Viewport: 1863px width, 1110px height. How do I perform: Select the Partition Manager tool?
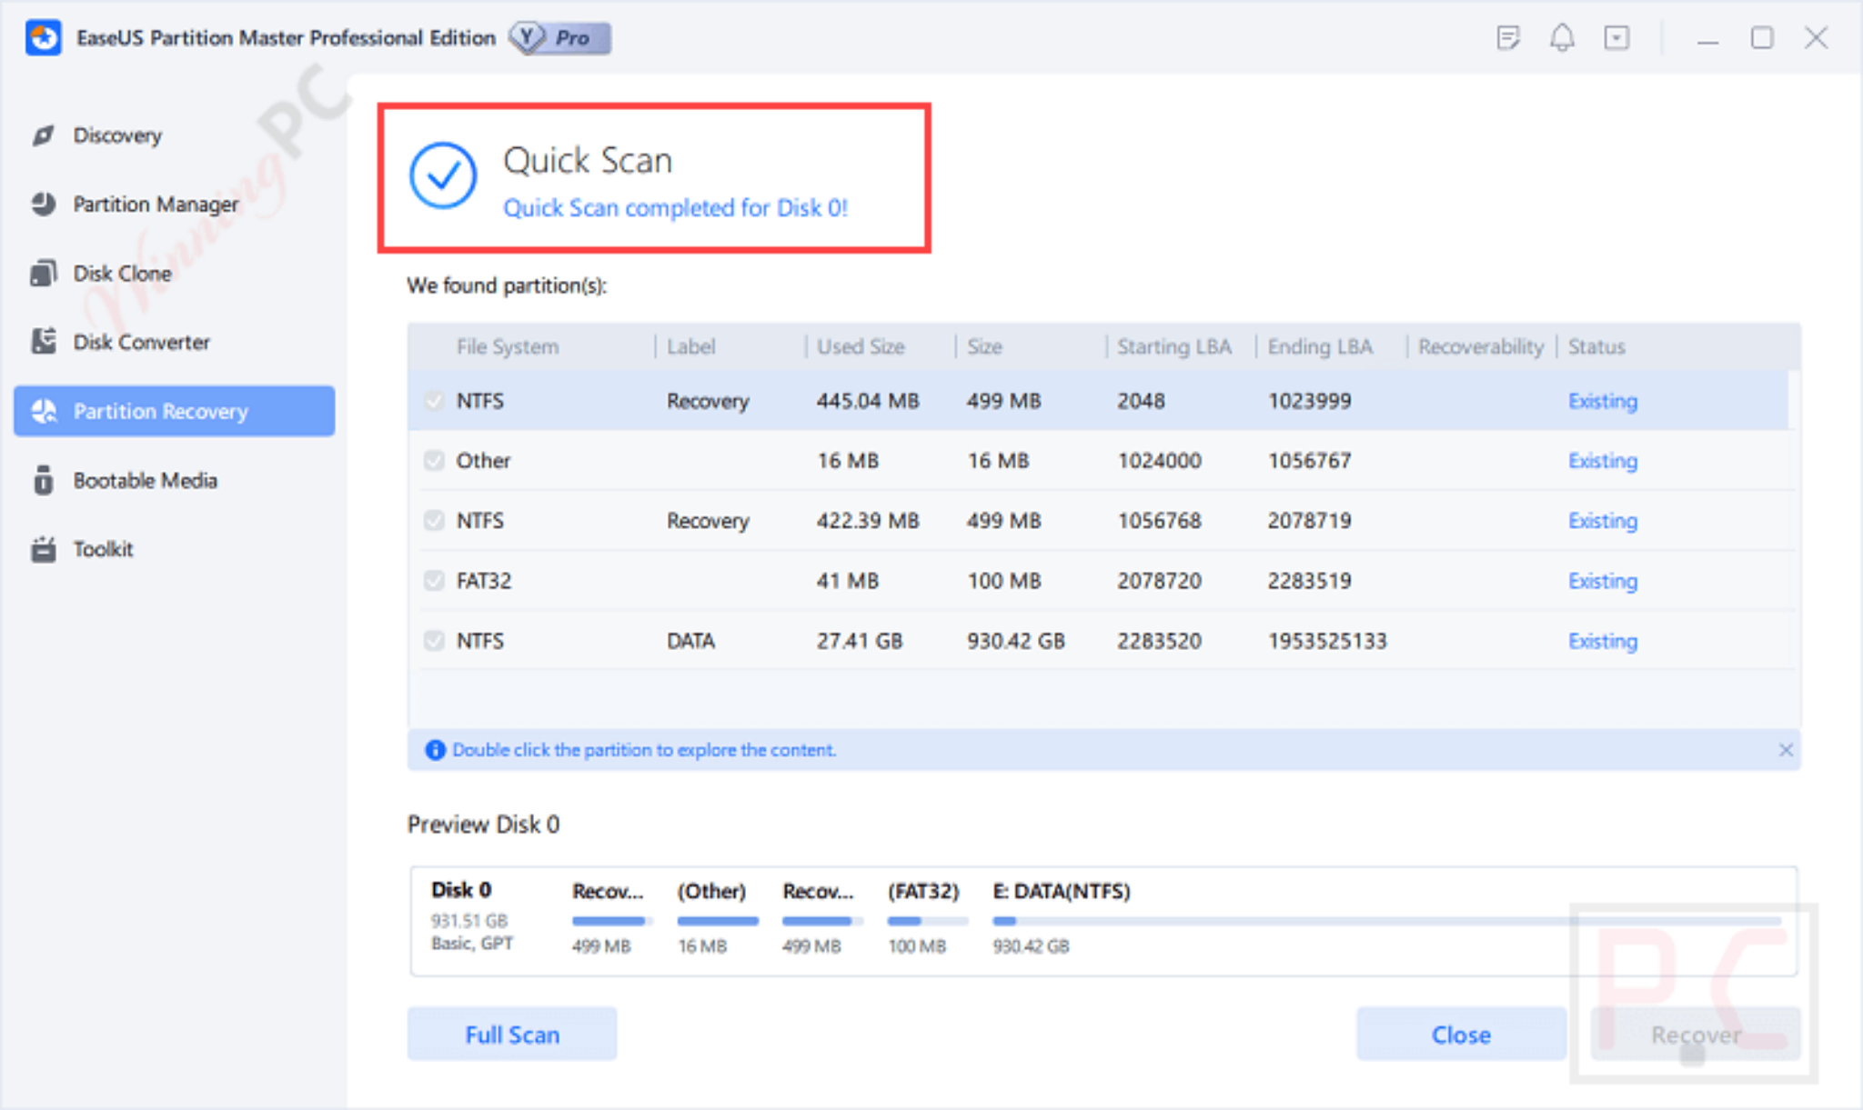pyautogui.click(x=155, y=204)
